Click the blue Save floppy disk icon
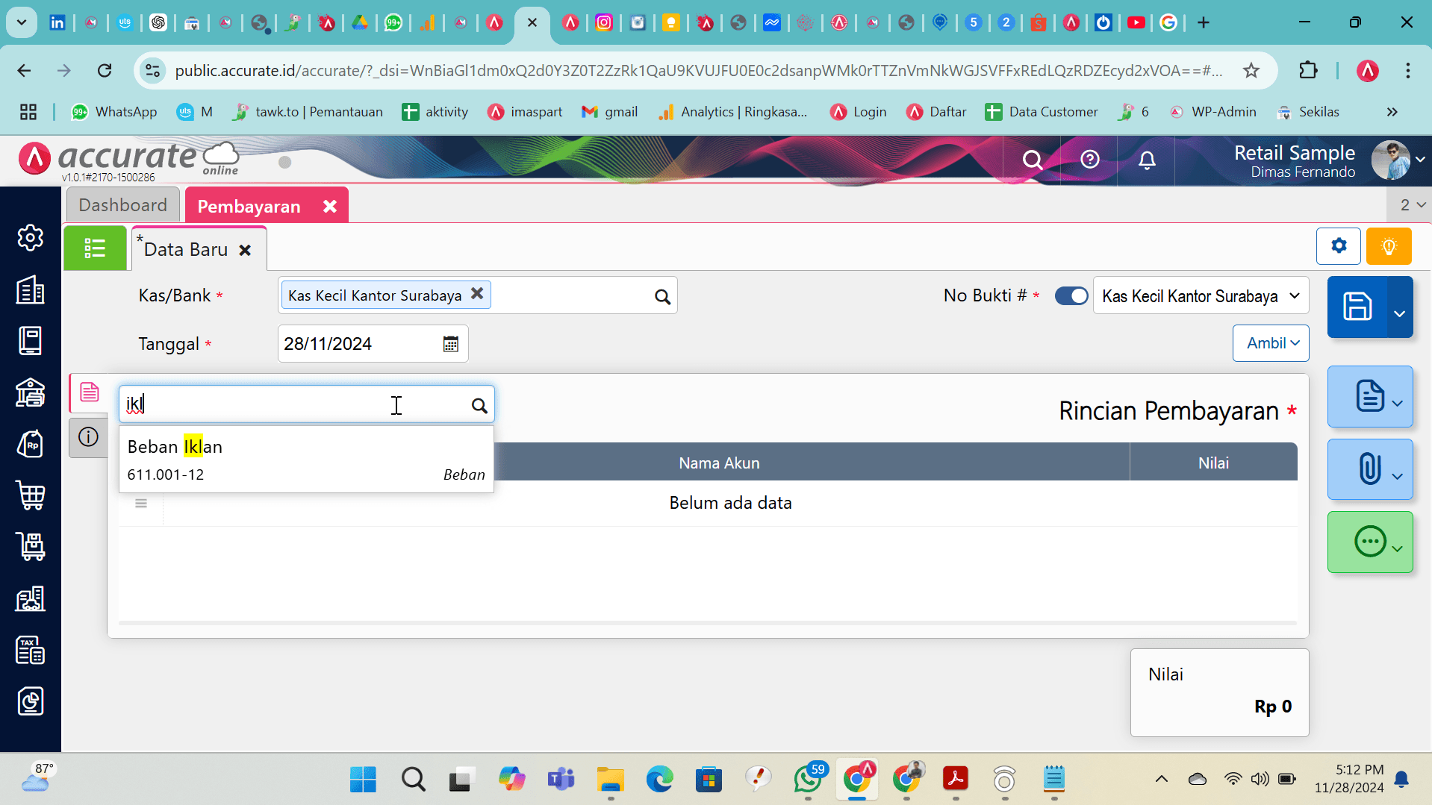 click(x=1357, y=307)
